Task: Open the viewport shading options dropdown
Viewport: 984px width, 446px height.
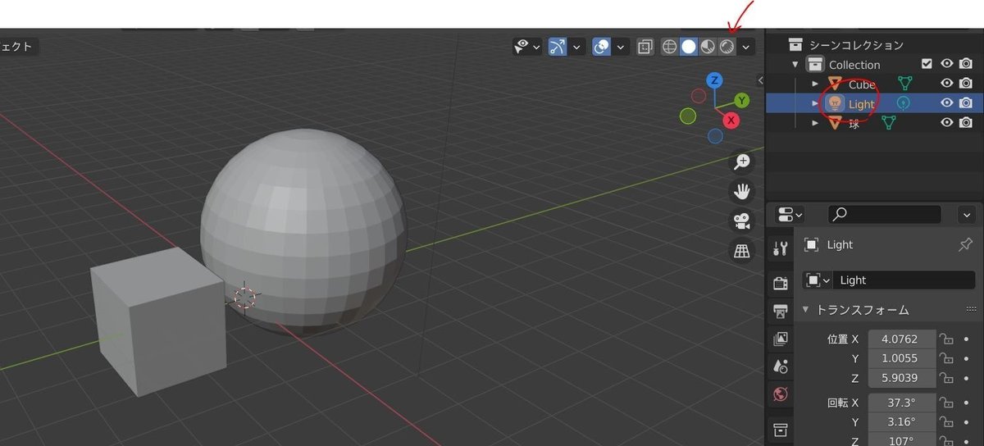Action: point(746,47)
